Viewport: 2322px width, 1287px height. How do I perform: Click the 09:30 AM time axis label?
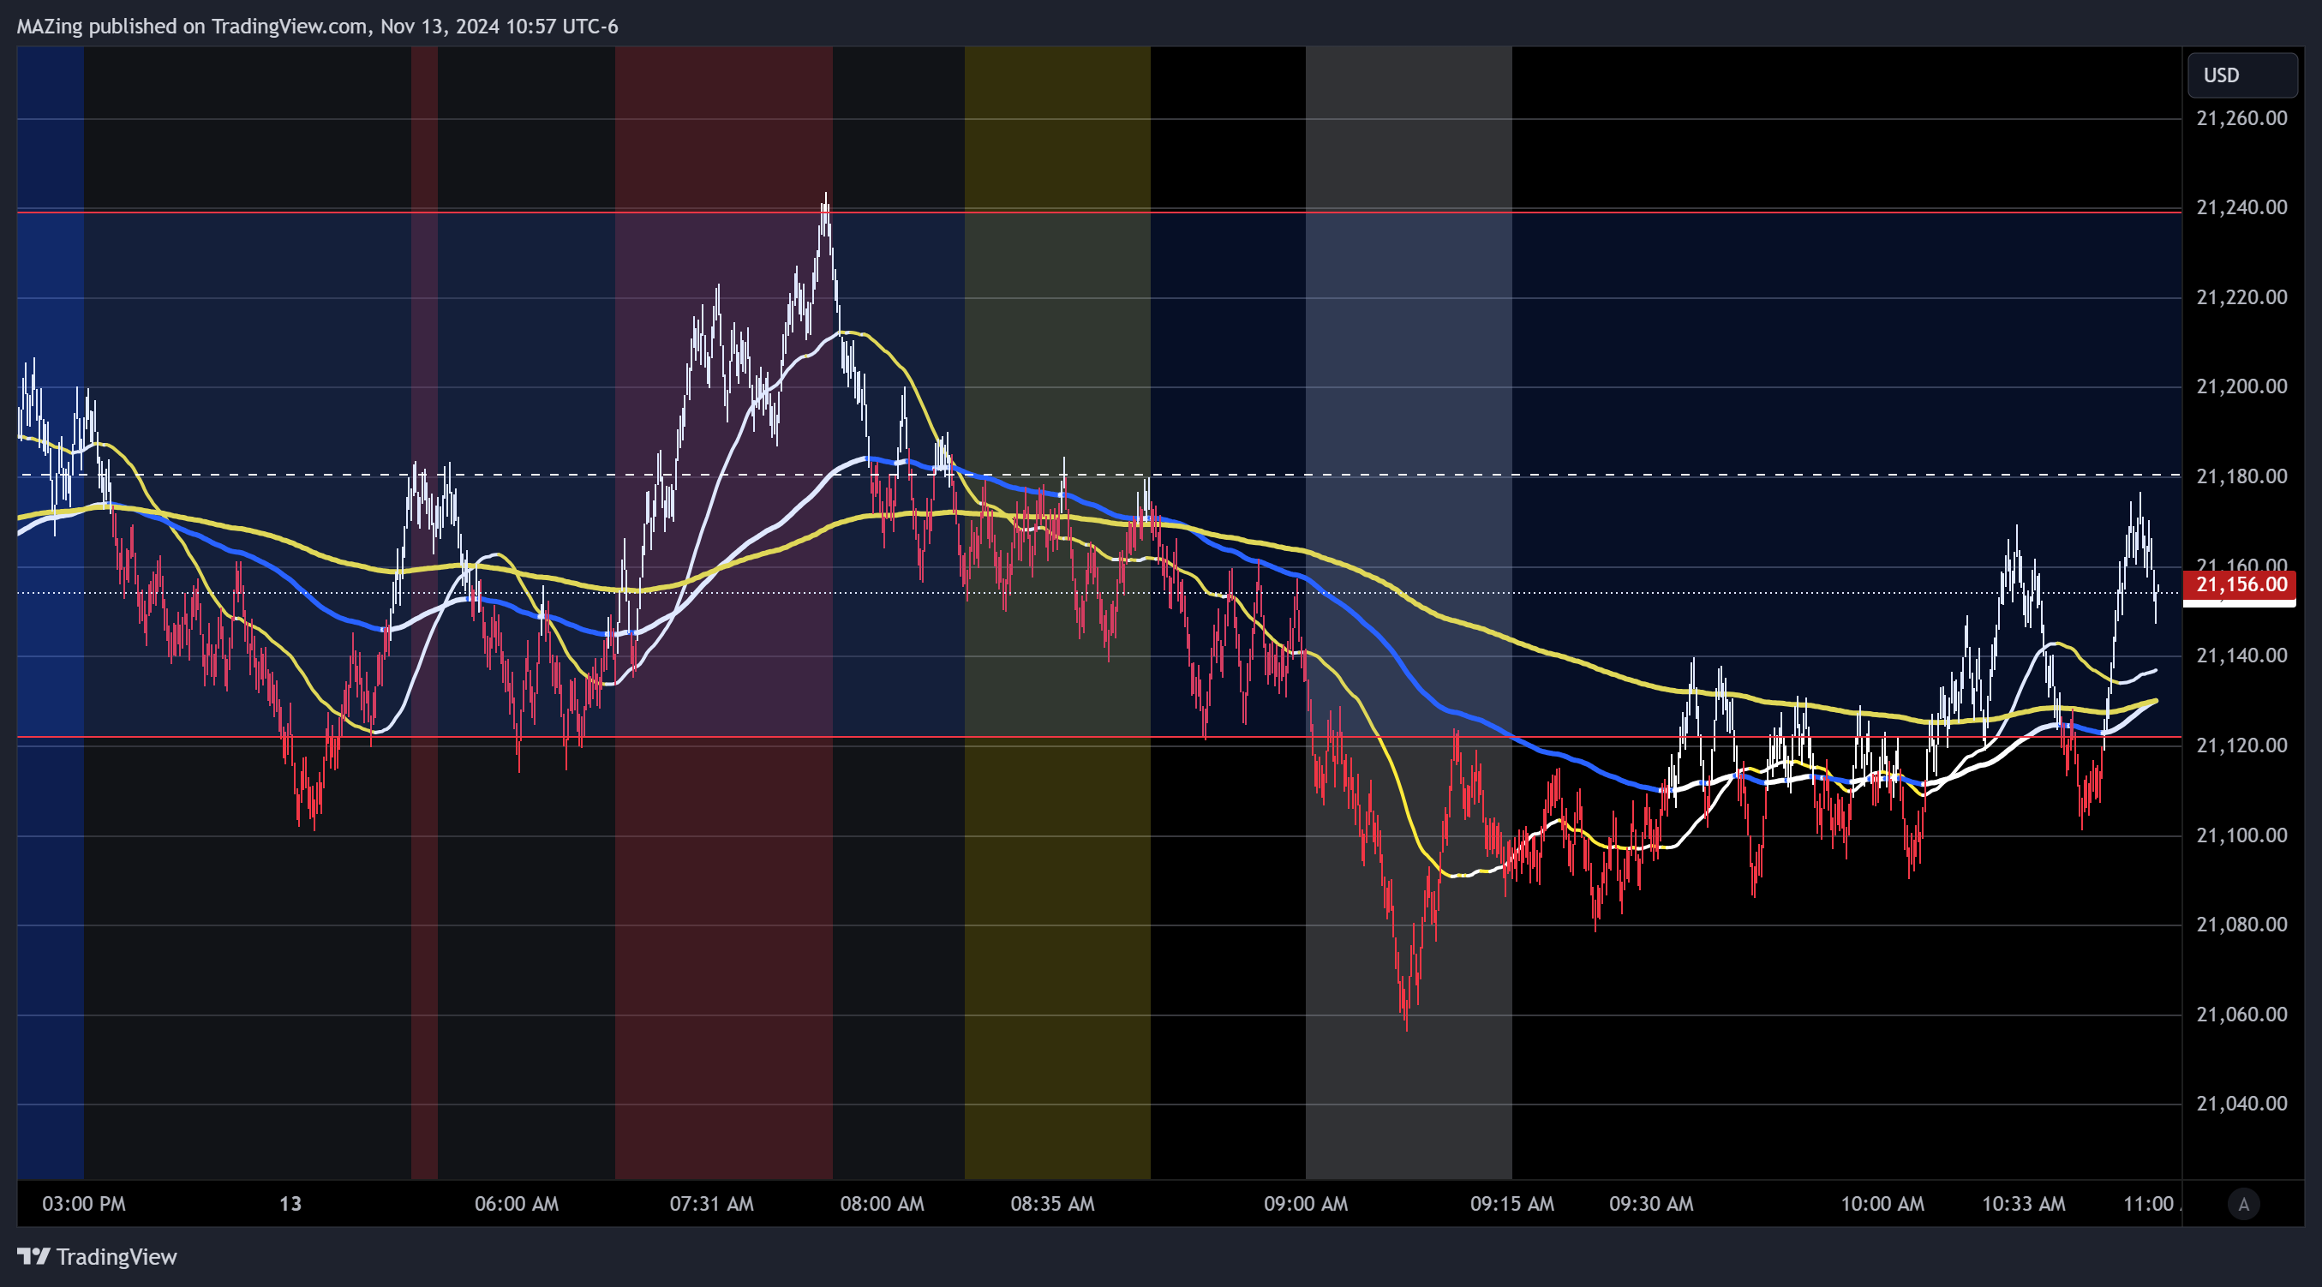click(x=1651, y=1204)
